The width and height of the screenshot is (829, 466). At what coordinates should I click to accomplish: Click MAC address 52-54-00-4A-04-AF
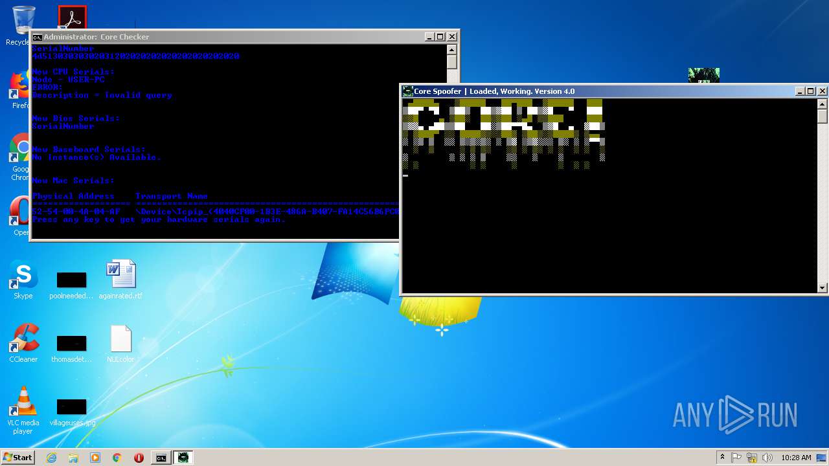(x=76, y=212)
